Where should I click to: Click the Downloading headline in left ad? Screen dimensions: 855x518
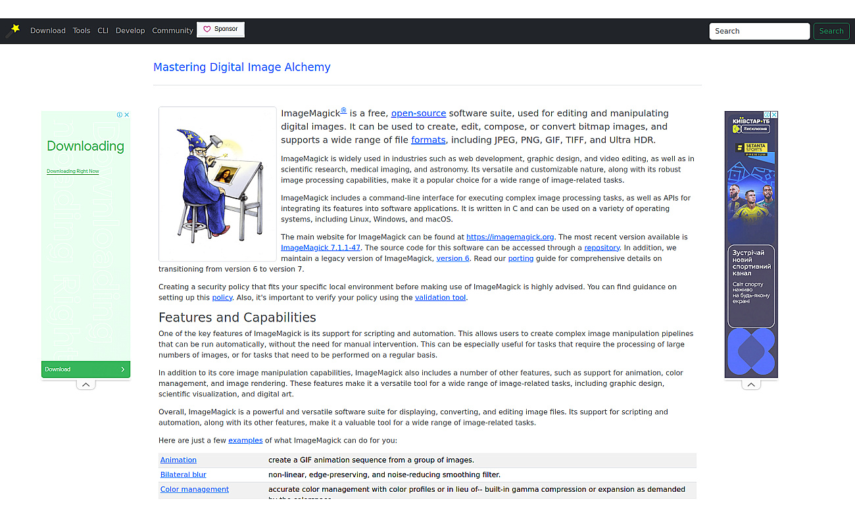click(85, 146)
